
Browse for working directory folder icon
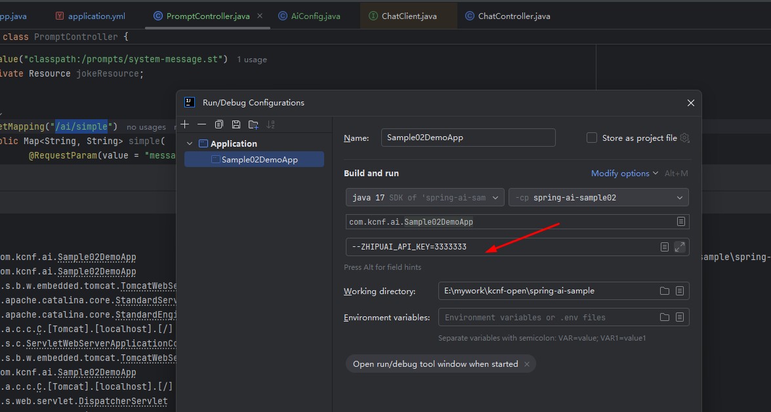(x=665, y=291)
